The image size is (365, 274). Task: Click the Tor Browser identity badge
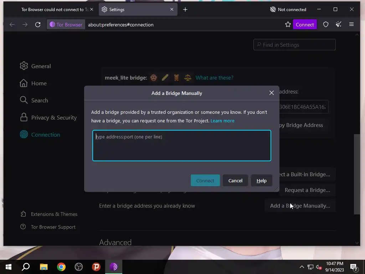point(66,25)
